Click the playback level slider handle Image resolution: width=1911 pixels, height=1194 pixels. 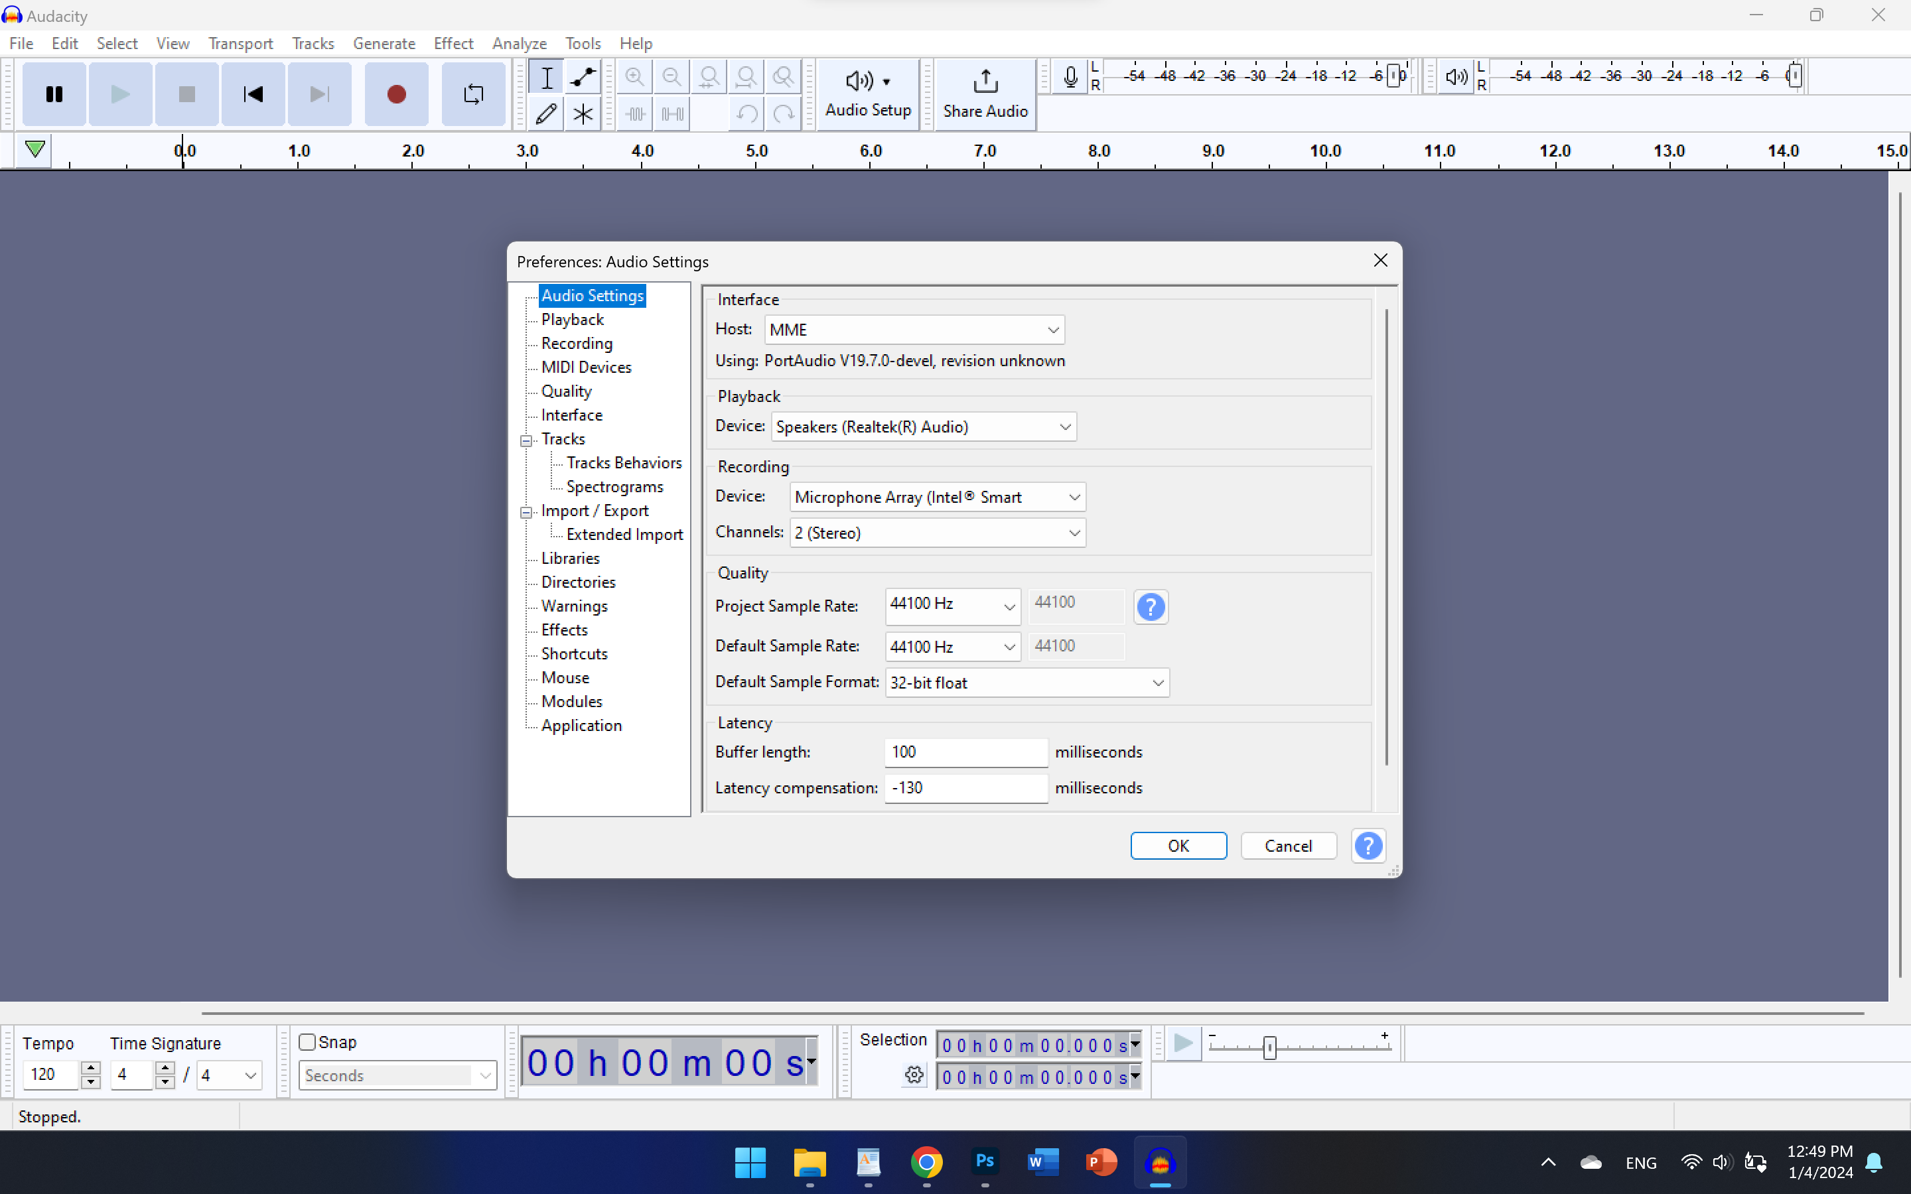[x=1794, y=76]
